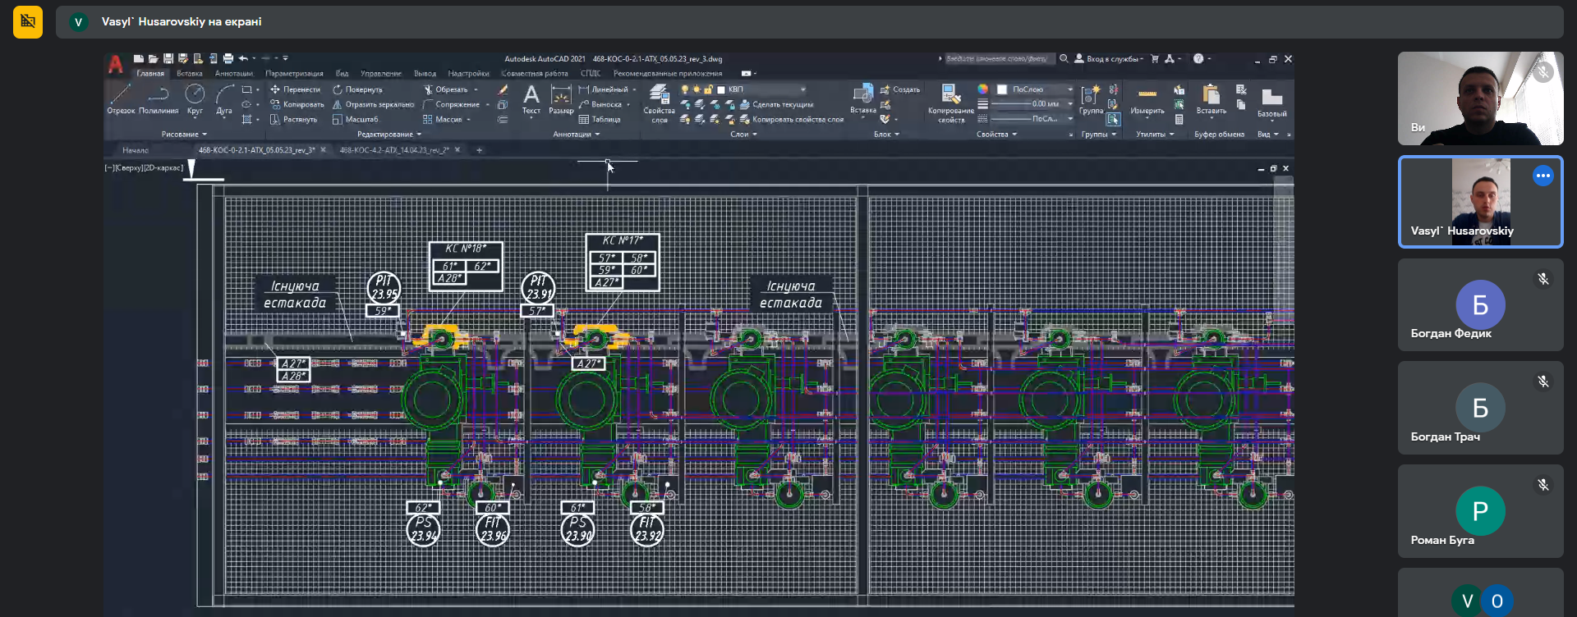The width and height of the screenshot is (1577, 617).
Task: Expand the Редактирование panel
Action: tap(389, 134)
